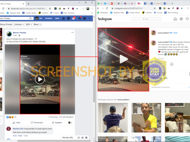
Task: Play the Instagram video
Action: click(124, 59)
